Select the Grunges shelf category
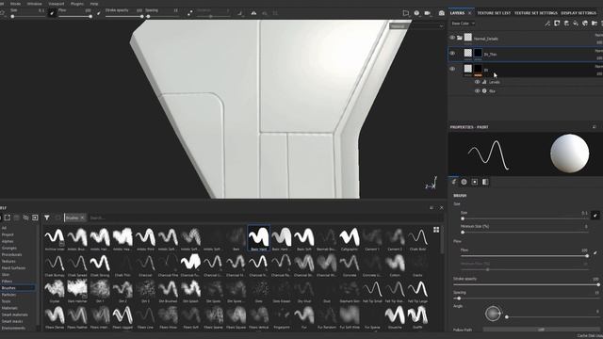 pyautogui.click(x=8, y=248)
